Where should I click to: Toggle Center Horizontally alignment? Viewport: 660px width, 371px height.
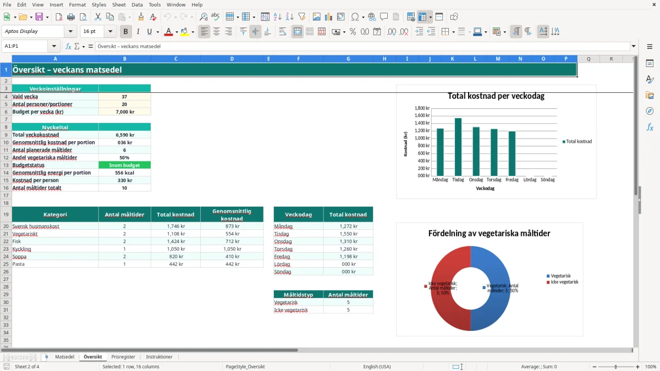(x=216, y=32)
